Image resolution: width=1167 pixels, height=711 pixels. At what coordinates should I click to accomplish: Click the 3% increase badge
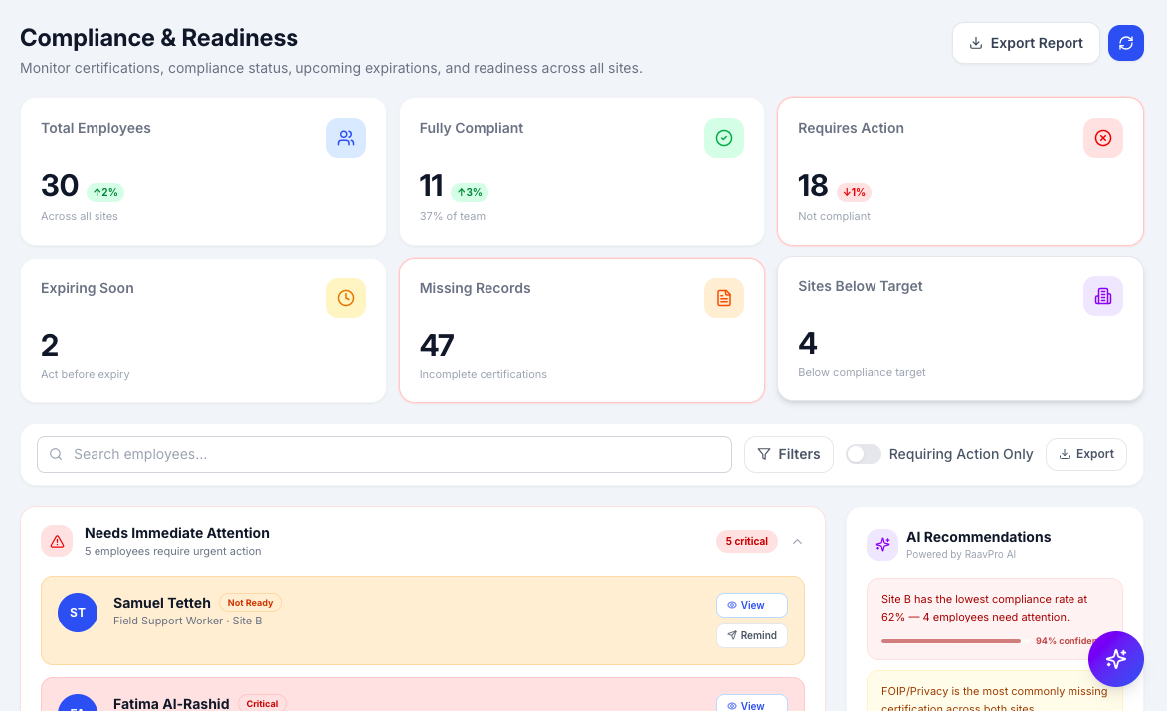click(x=470, y=193)
